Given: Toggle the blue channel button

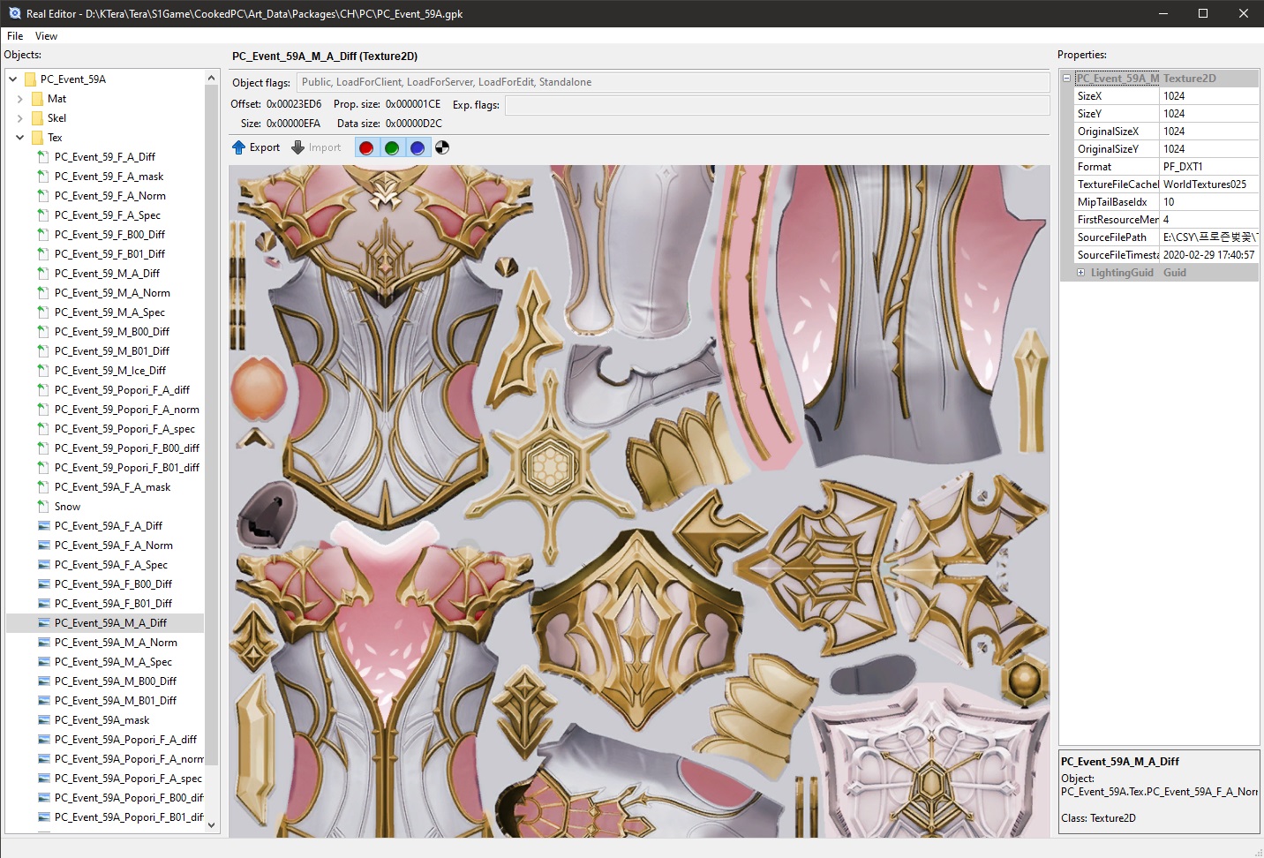Looking at the screenshot, I should tap(418, 147).
